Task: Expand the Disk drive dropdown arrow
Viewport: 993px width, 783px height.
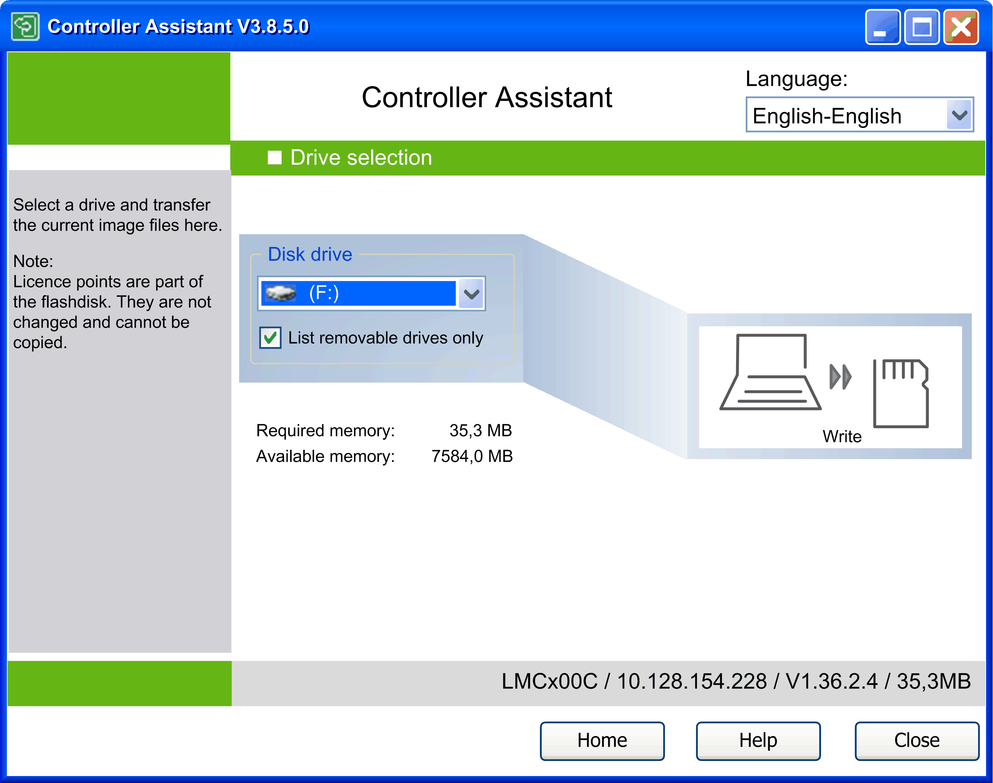Action: tap(471, 293)
